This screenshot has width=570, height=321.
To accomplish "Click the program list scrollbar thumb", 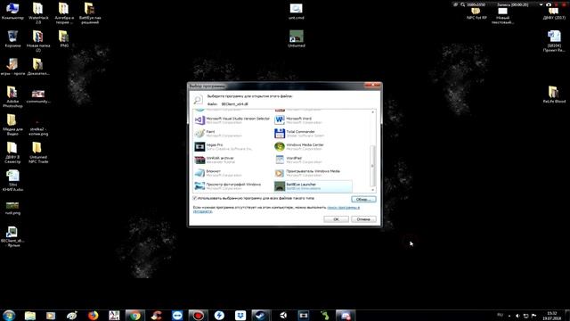I will tap(372, 166).
